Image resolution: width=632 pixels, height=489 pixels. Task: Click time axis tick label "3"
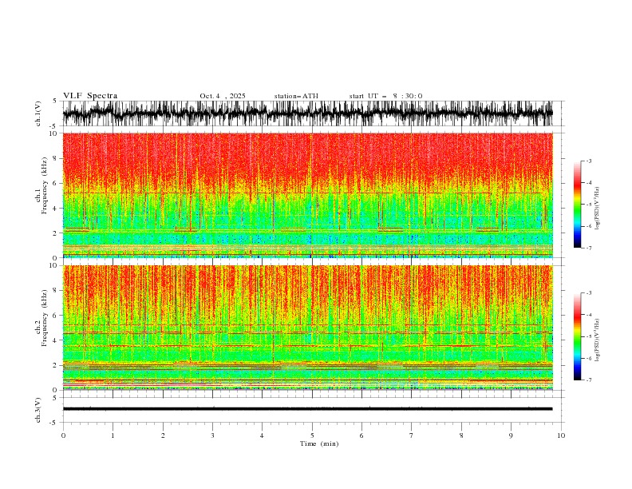[x=212, y=435]
